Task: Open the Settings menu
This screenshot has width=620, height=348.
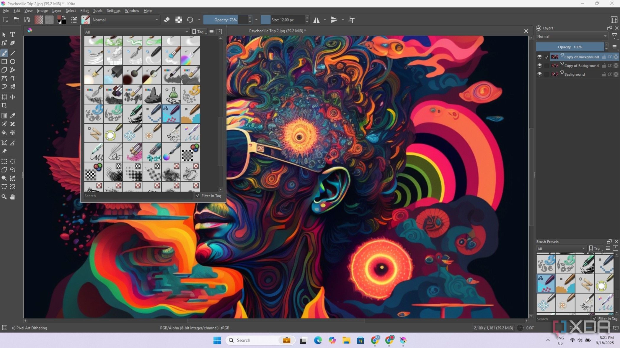Action: 113,11
